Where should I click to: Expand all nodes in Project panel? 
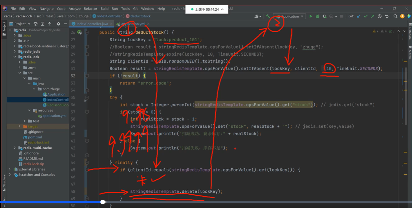pyautogui.click(x=43, y=24)
